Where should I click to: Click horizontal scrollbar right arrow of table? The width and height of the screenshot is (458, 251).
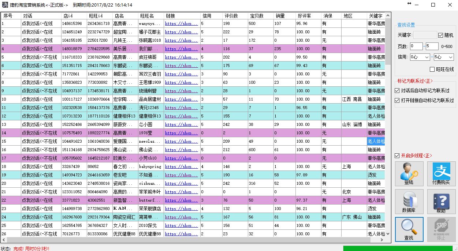click(x=382, y=240)
